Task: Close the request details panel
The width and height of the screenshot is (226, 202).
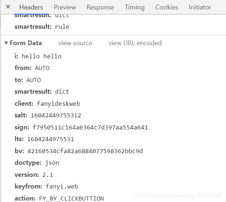Action: point(8,7)
